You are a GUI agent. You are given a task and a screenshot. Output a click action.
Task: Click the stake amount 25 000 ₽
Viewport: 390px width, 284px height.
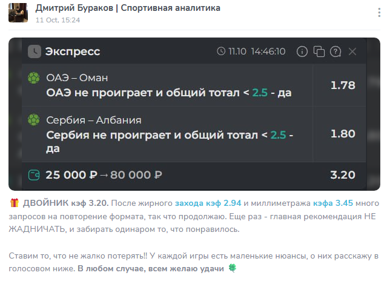click(x=71, y=175)
